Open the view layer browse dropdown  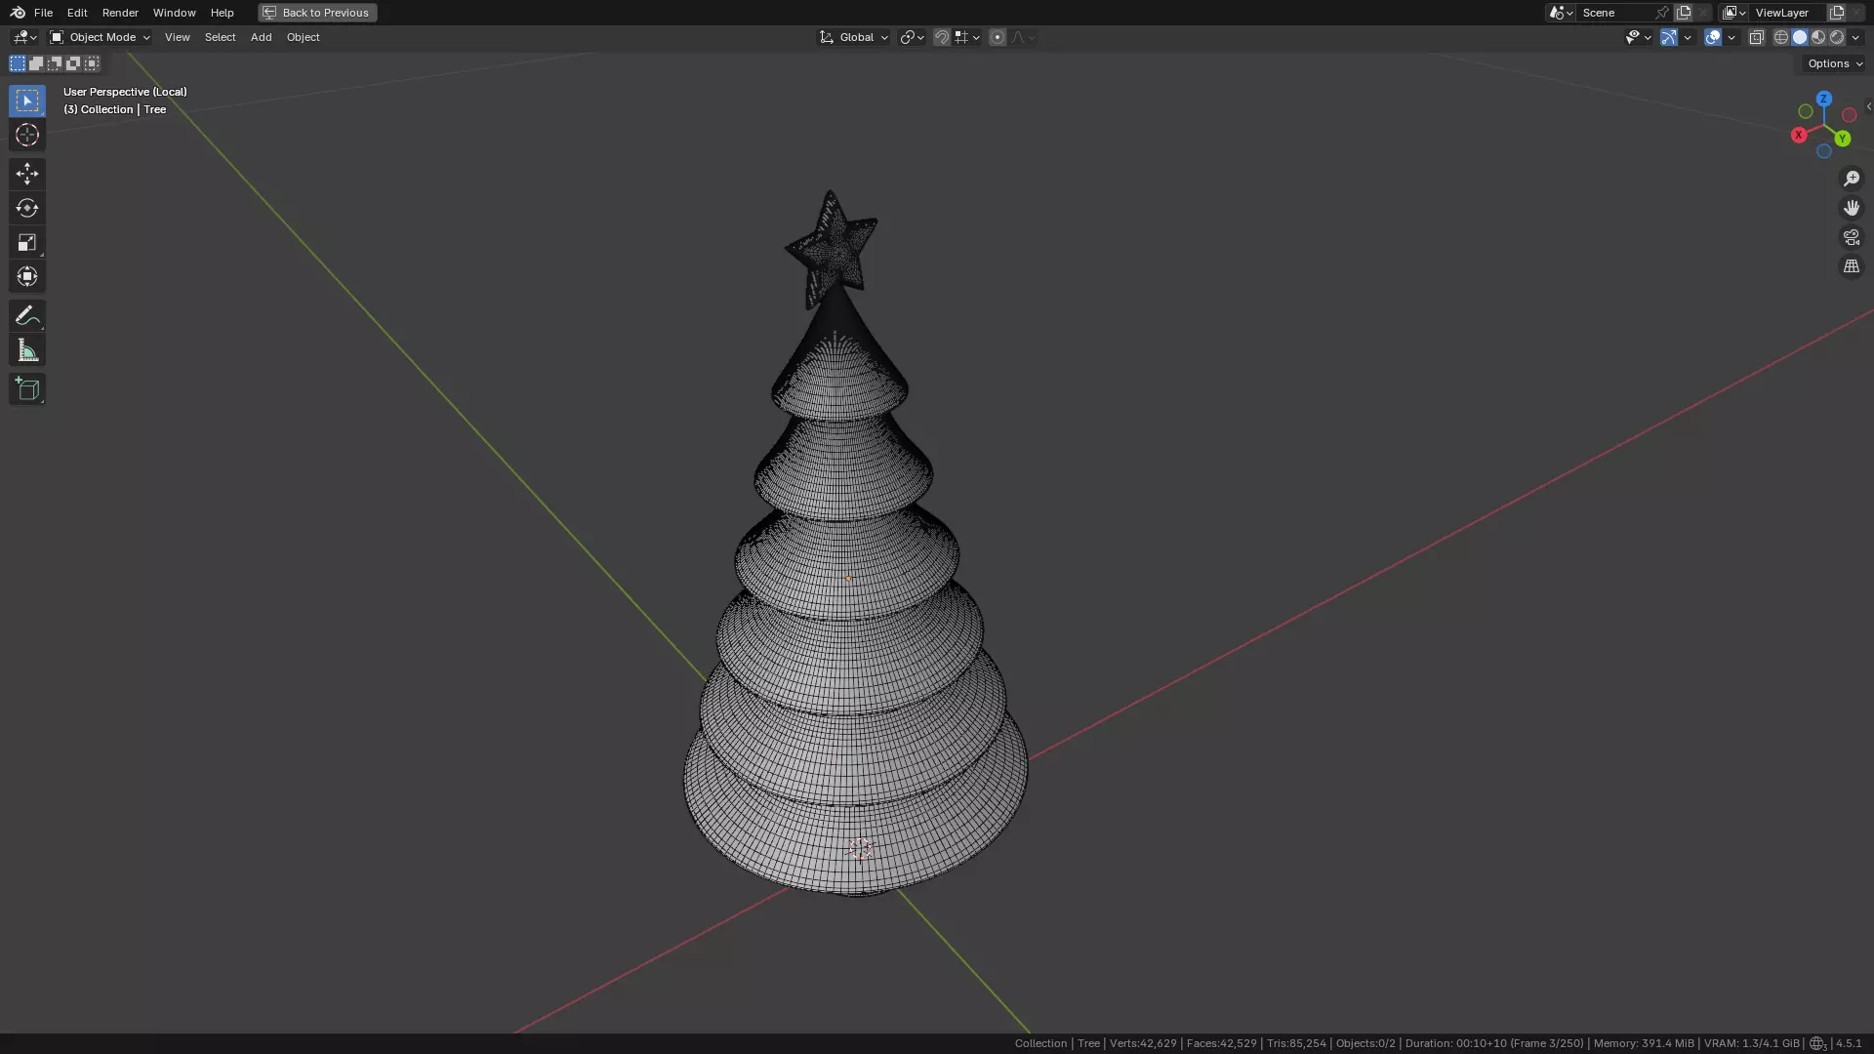click(x=1734, y=13)
